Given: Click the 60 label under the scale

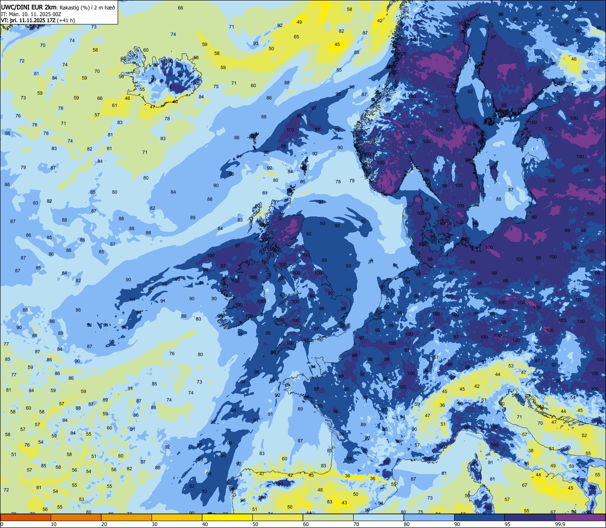Looking at the screenshot, I should click(x=305, y=524).
